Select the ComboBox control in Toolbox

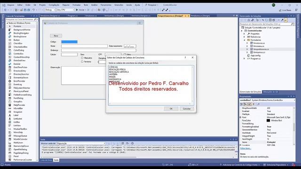click(18, 54)
